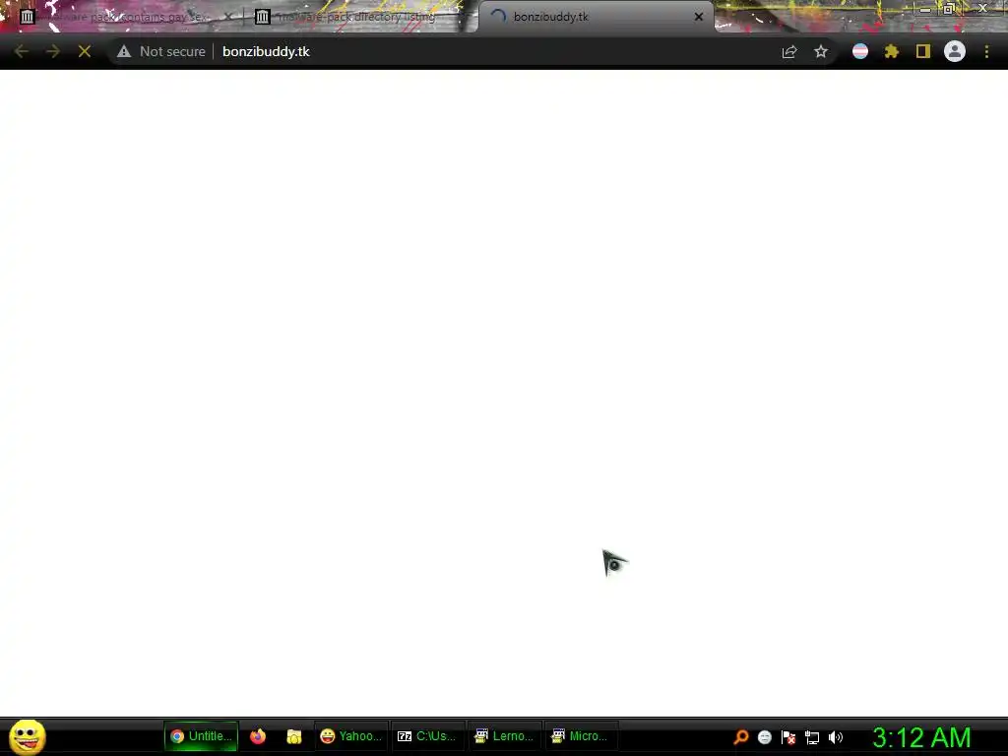The image size is (1008, 756).
Task: Click the Not secure warning icon
Action: point(124,51)
